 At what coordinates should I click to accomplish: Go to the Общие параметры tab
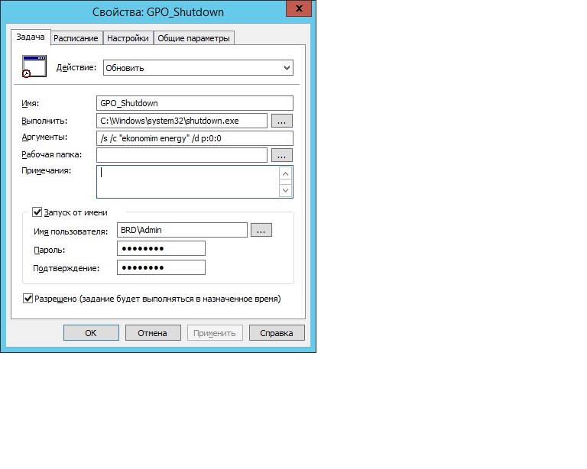click(x=193, y=38)
